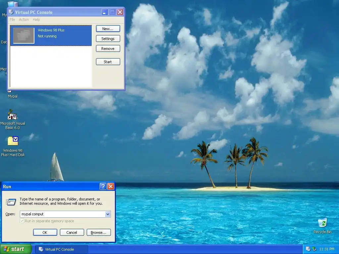Click the Virtual PC tray icon
Screen dimensions: 339x254
(308, 249)
